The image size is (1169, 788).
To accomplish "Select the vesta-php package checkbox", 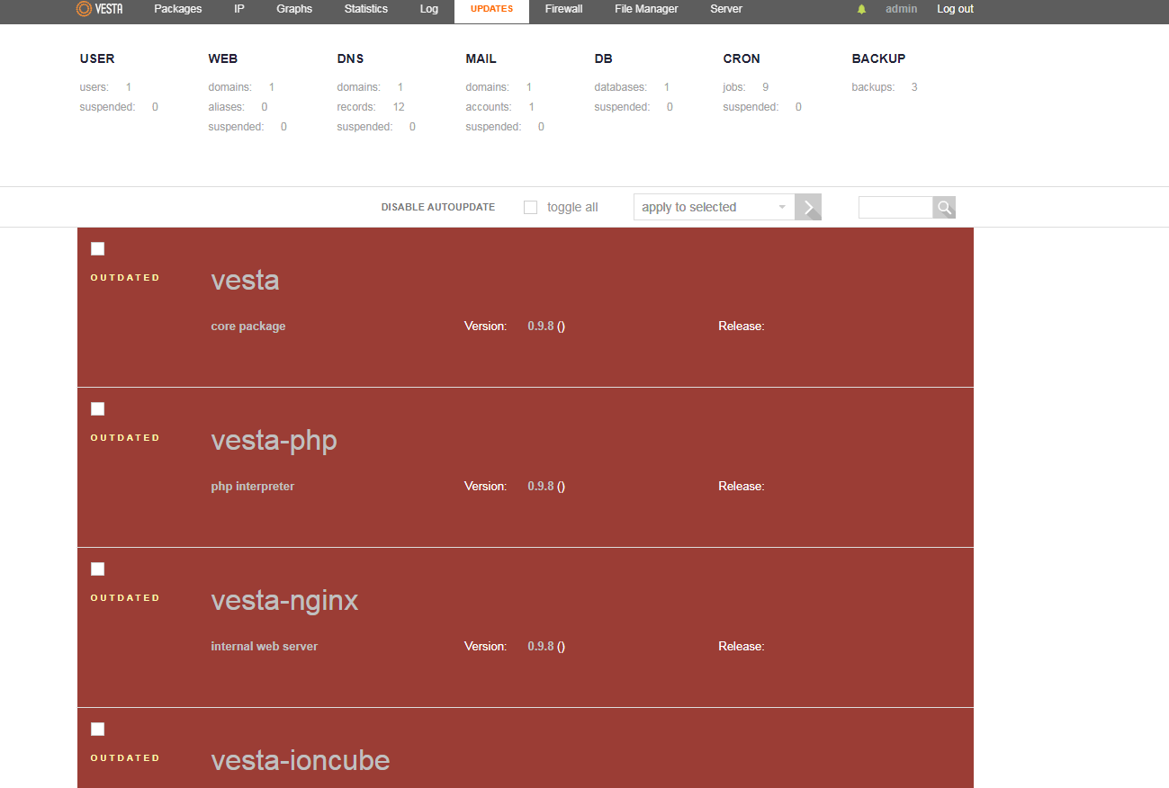I will point(98,409).
